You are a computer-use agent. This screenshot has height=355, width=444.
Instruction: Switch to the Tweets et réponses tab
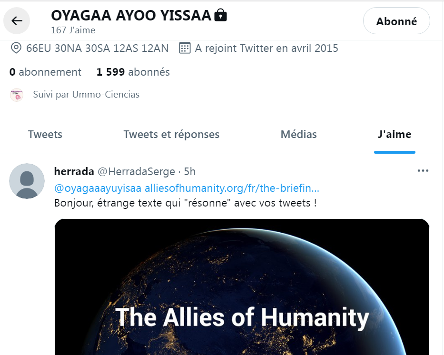[x=171, y=134]
